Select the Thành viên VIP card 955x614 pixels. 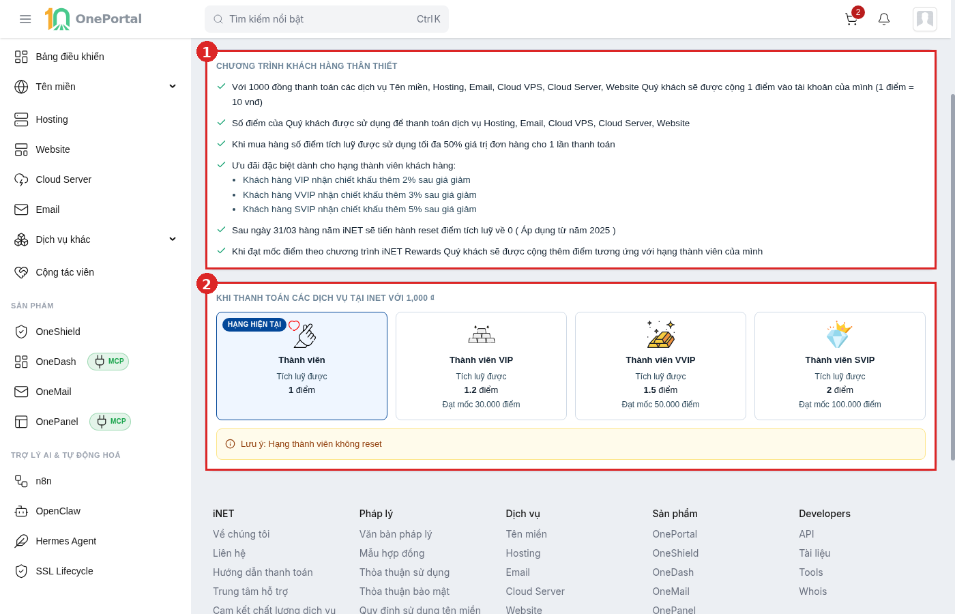pos(481,366)
